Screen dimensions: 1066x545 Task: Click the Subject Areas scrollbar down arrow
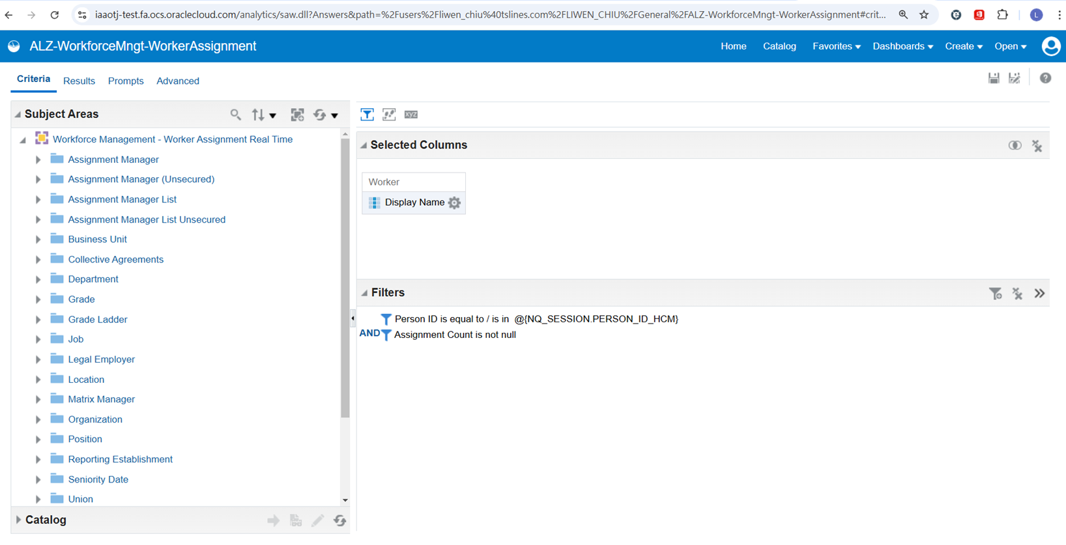point(345,500)
